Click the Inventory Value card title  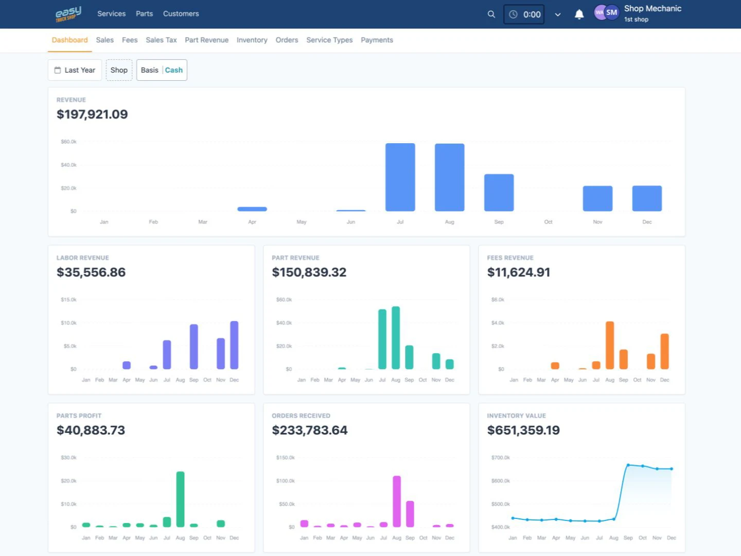517,416
